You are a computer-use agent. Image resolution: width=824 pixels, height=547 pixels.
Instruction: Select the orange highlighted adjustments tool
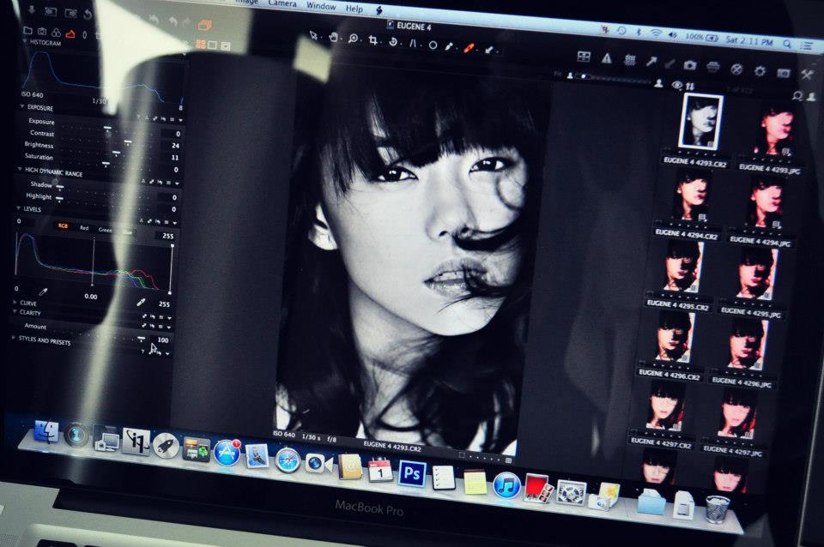[x=469, y=48]
